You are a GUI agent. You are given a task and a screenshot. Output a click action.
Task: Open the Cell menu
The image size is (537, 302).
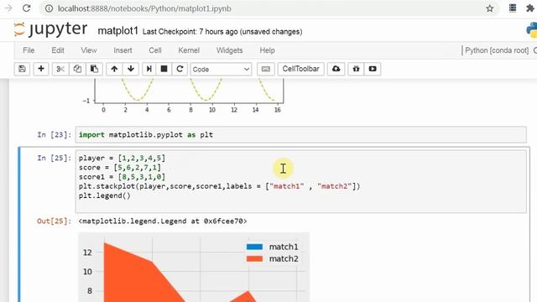pos(154,50)
